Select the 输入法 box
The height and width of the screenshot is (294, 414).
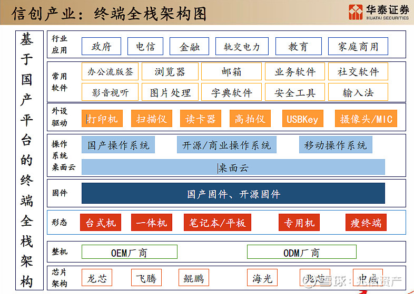[358, 92]
